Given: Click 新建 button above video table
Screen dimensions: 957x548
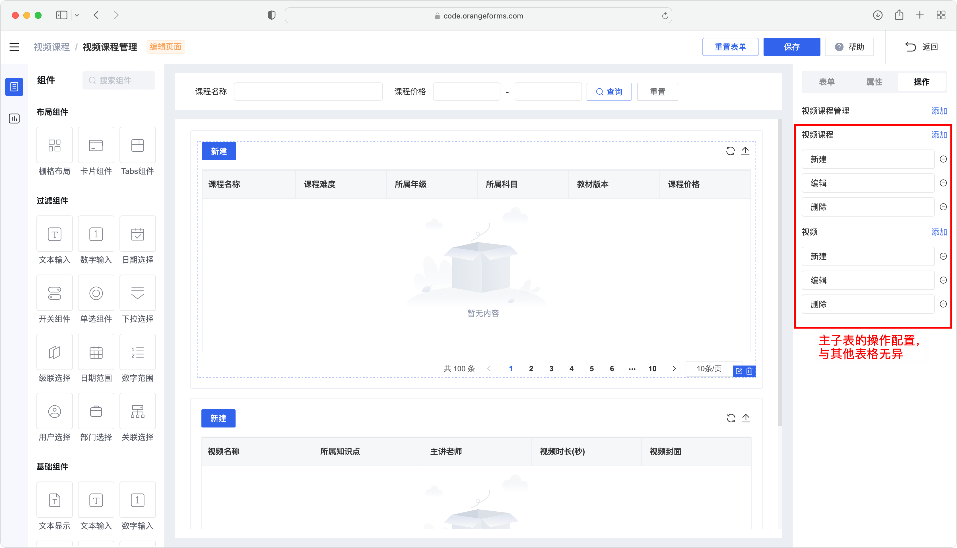Looking at the screenshot, I should pos(218,418).
